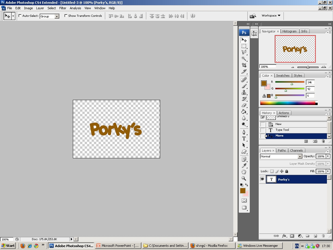Toggle Lock position

point(282,171)
